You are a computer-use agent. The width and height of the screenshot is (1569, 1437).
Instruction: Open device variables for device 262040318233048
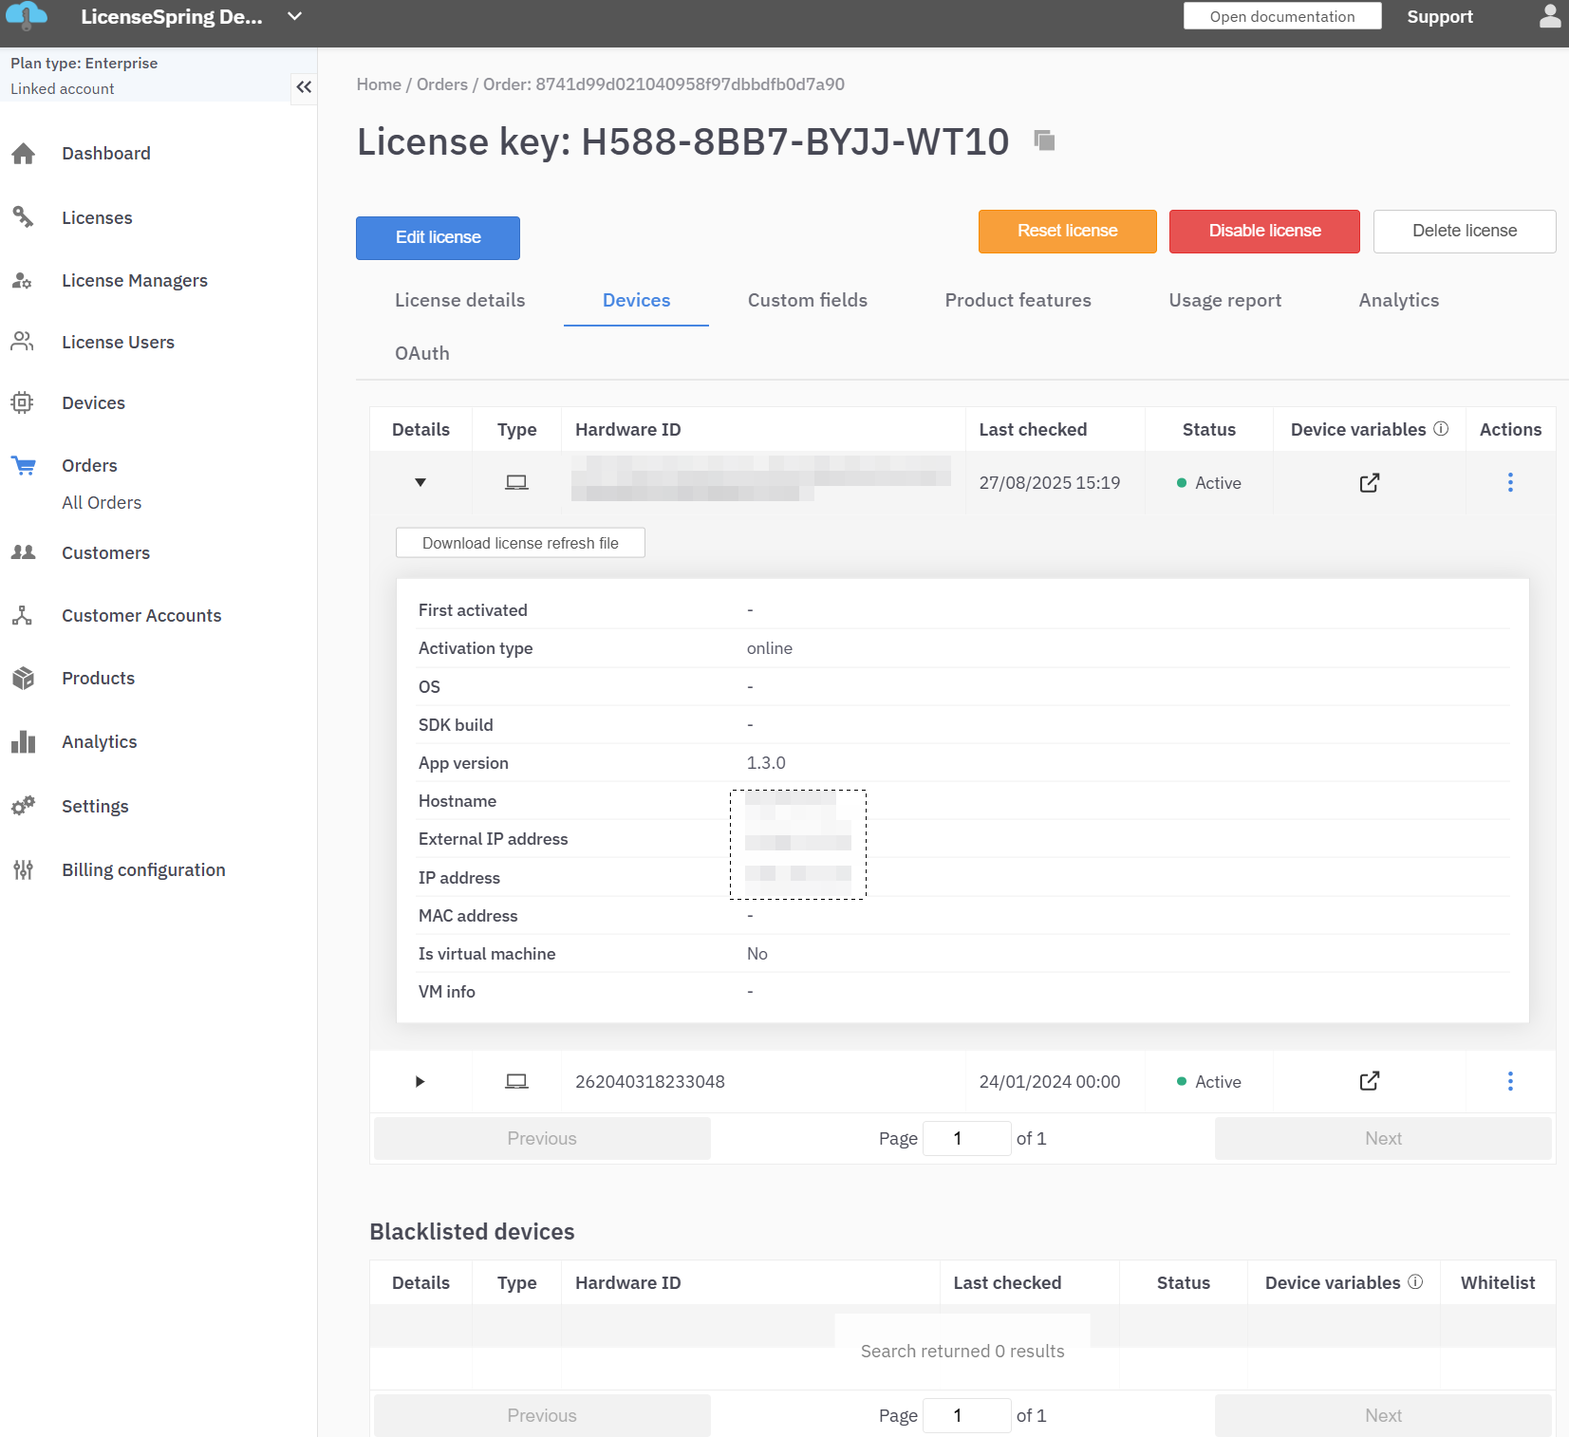[1369, 1081]
